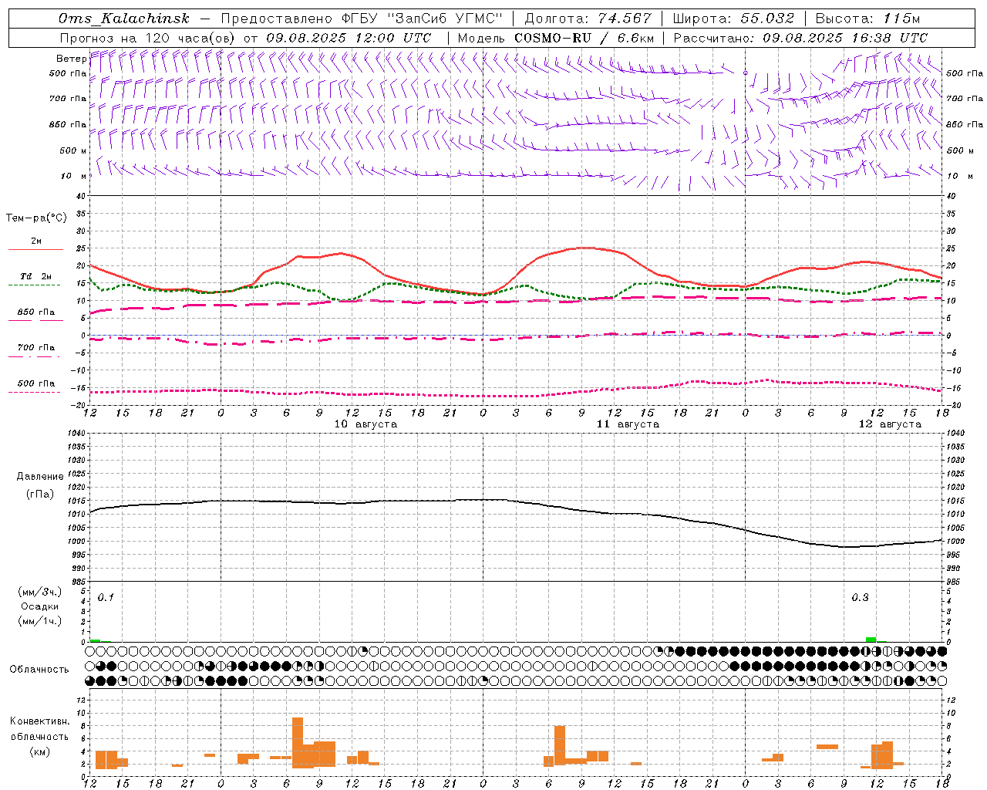The image size is (987, 790).
Task: Click the Модель COSMO-RU / 6.6км text
Action: (556, 38)
